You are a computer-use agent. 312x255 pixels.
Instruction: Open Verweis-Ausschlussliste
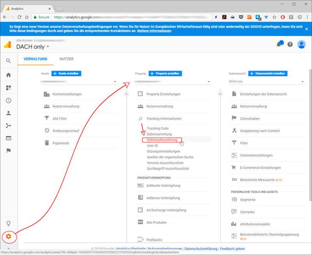(165, 163)
